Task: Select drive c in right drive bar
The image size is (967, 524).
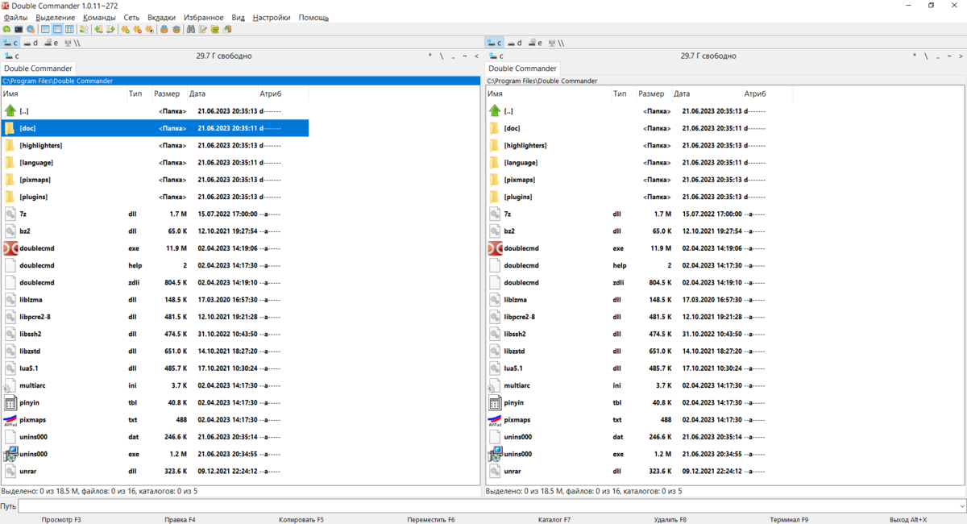Action: click(x=495, y=43)
